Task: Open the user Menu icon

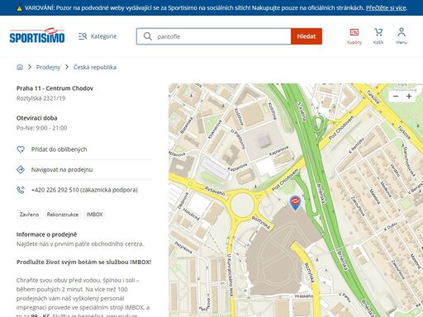Action: [x=402, y=36]
